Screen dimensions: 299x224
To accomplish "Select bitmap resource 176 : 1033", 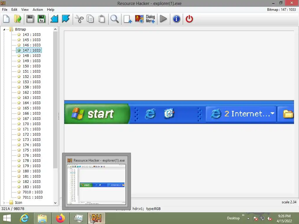I will point(32,155).
